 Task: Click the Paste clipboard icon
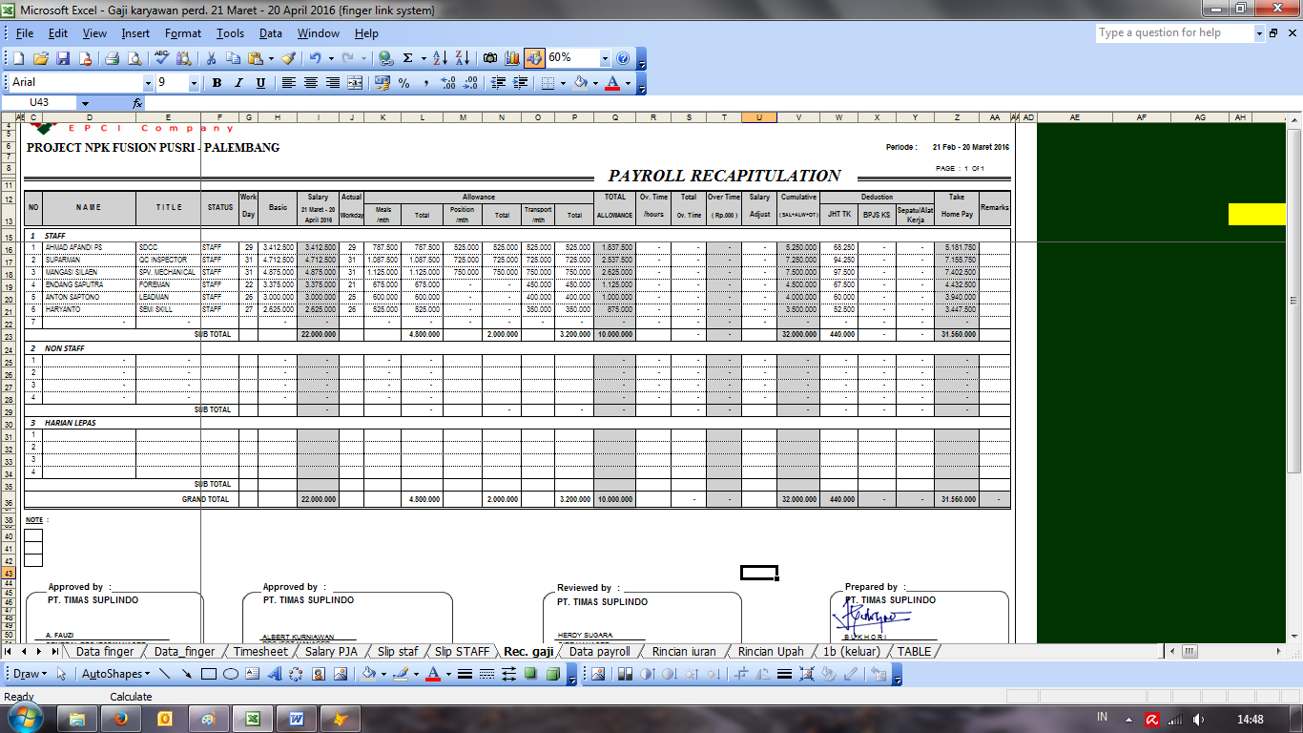pos(256,58)
